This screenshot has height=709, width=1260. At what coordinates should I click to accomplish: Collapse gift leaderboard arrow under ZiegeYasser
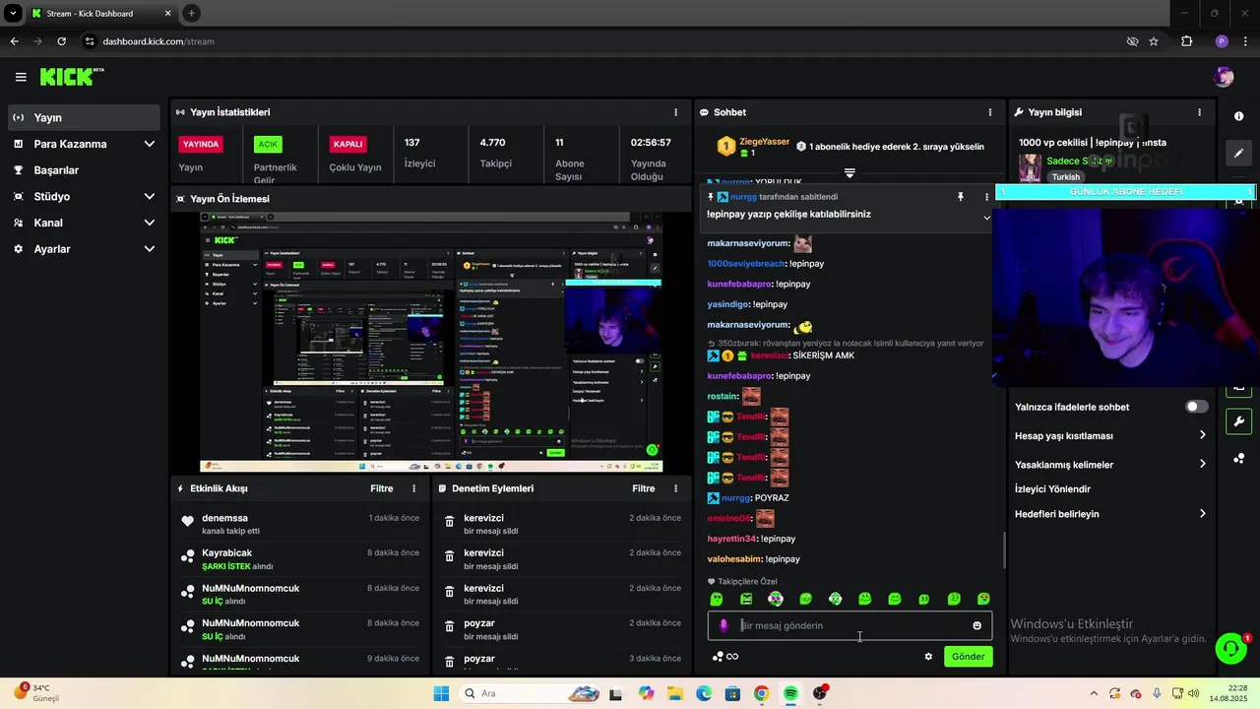tap(850, 172)
